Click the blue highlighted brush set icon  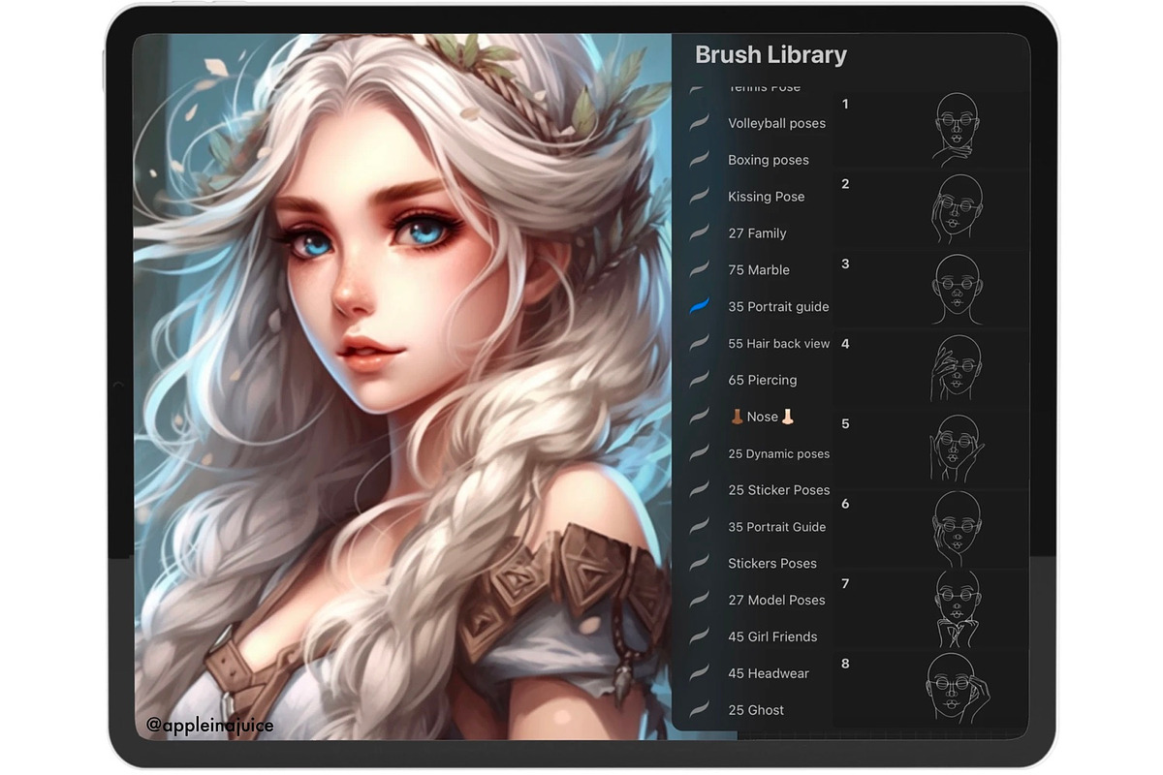[699, 306]
